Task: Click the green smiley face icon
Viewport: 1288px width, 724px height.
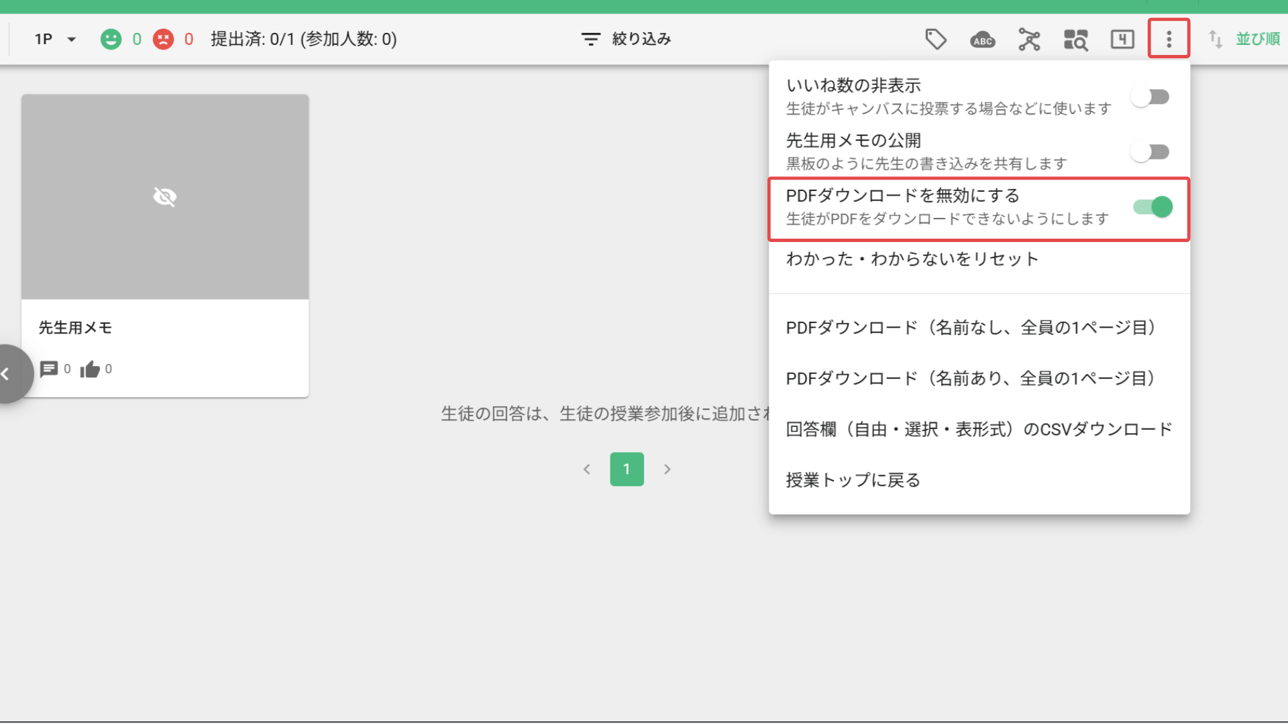Action: point(111,39)
